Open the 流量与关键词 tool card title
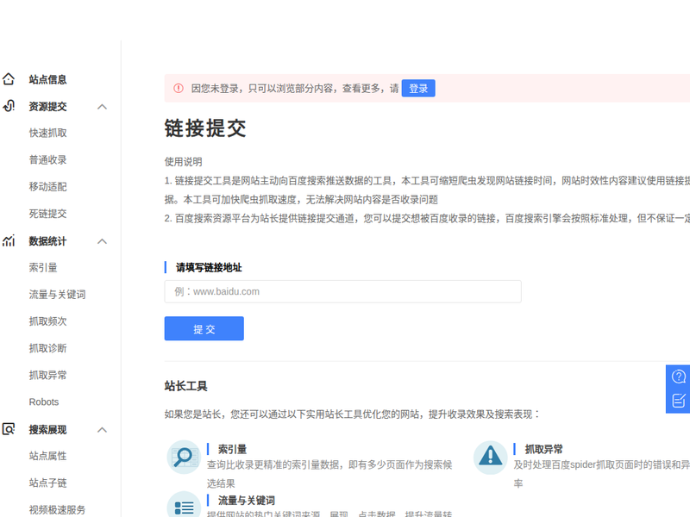The width and height of the screenshot is (690, 517). (247, 500)
